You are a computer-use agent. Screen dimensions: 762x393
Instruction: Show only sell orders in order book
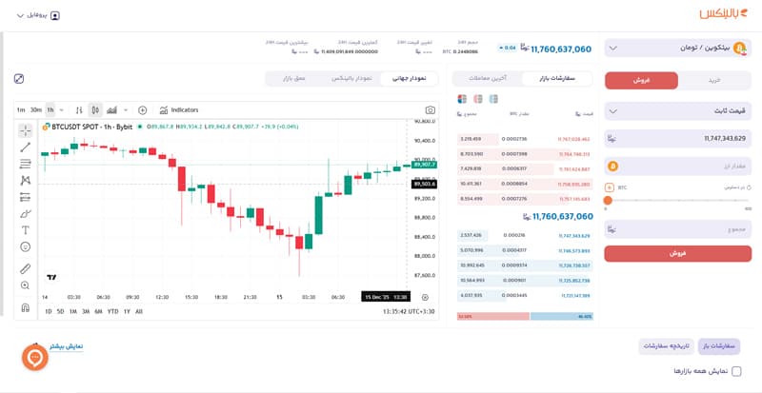[x=478, y=99]
